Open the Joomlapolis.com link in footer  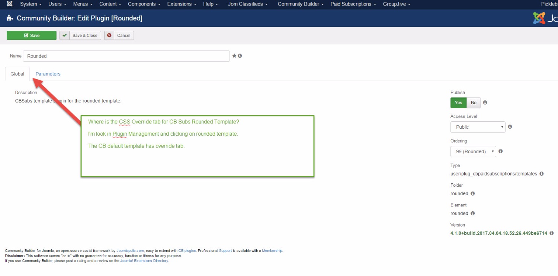click(130, 251)
